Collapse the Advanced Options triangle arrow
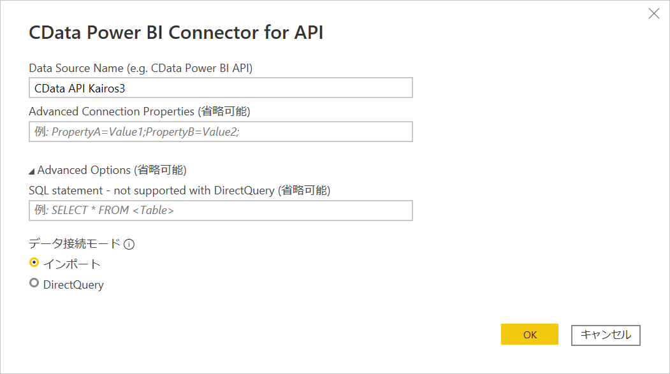 coord(32,171)
